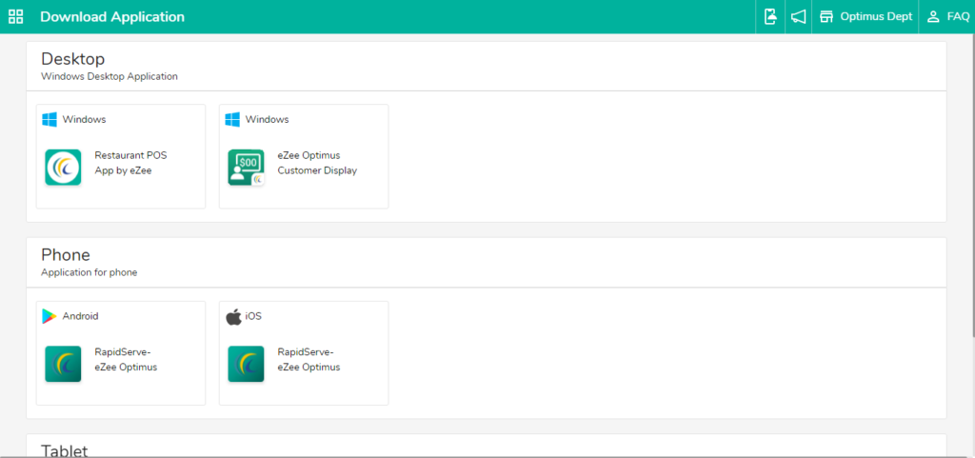Click Windows label on Restaurant POS card

click(84, 119)
